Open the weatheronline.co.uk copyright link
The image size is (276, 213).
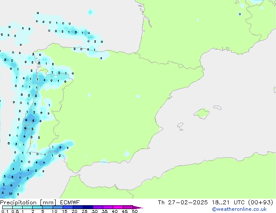pos(239,209)
